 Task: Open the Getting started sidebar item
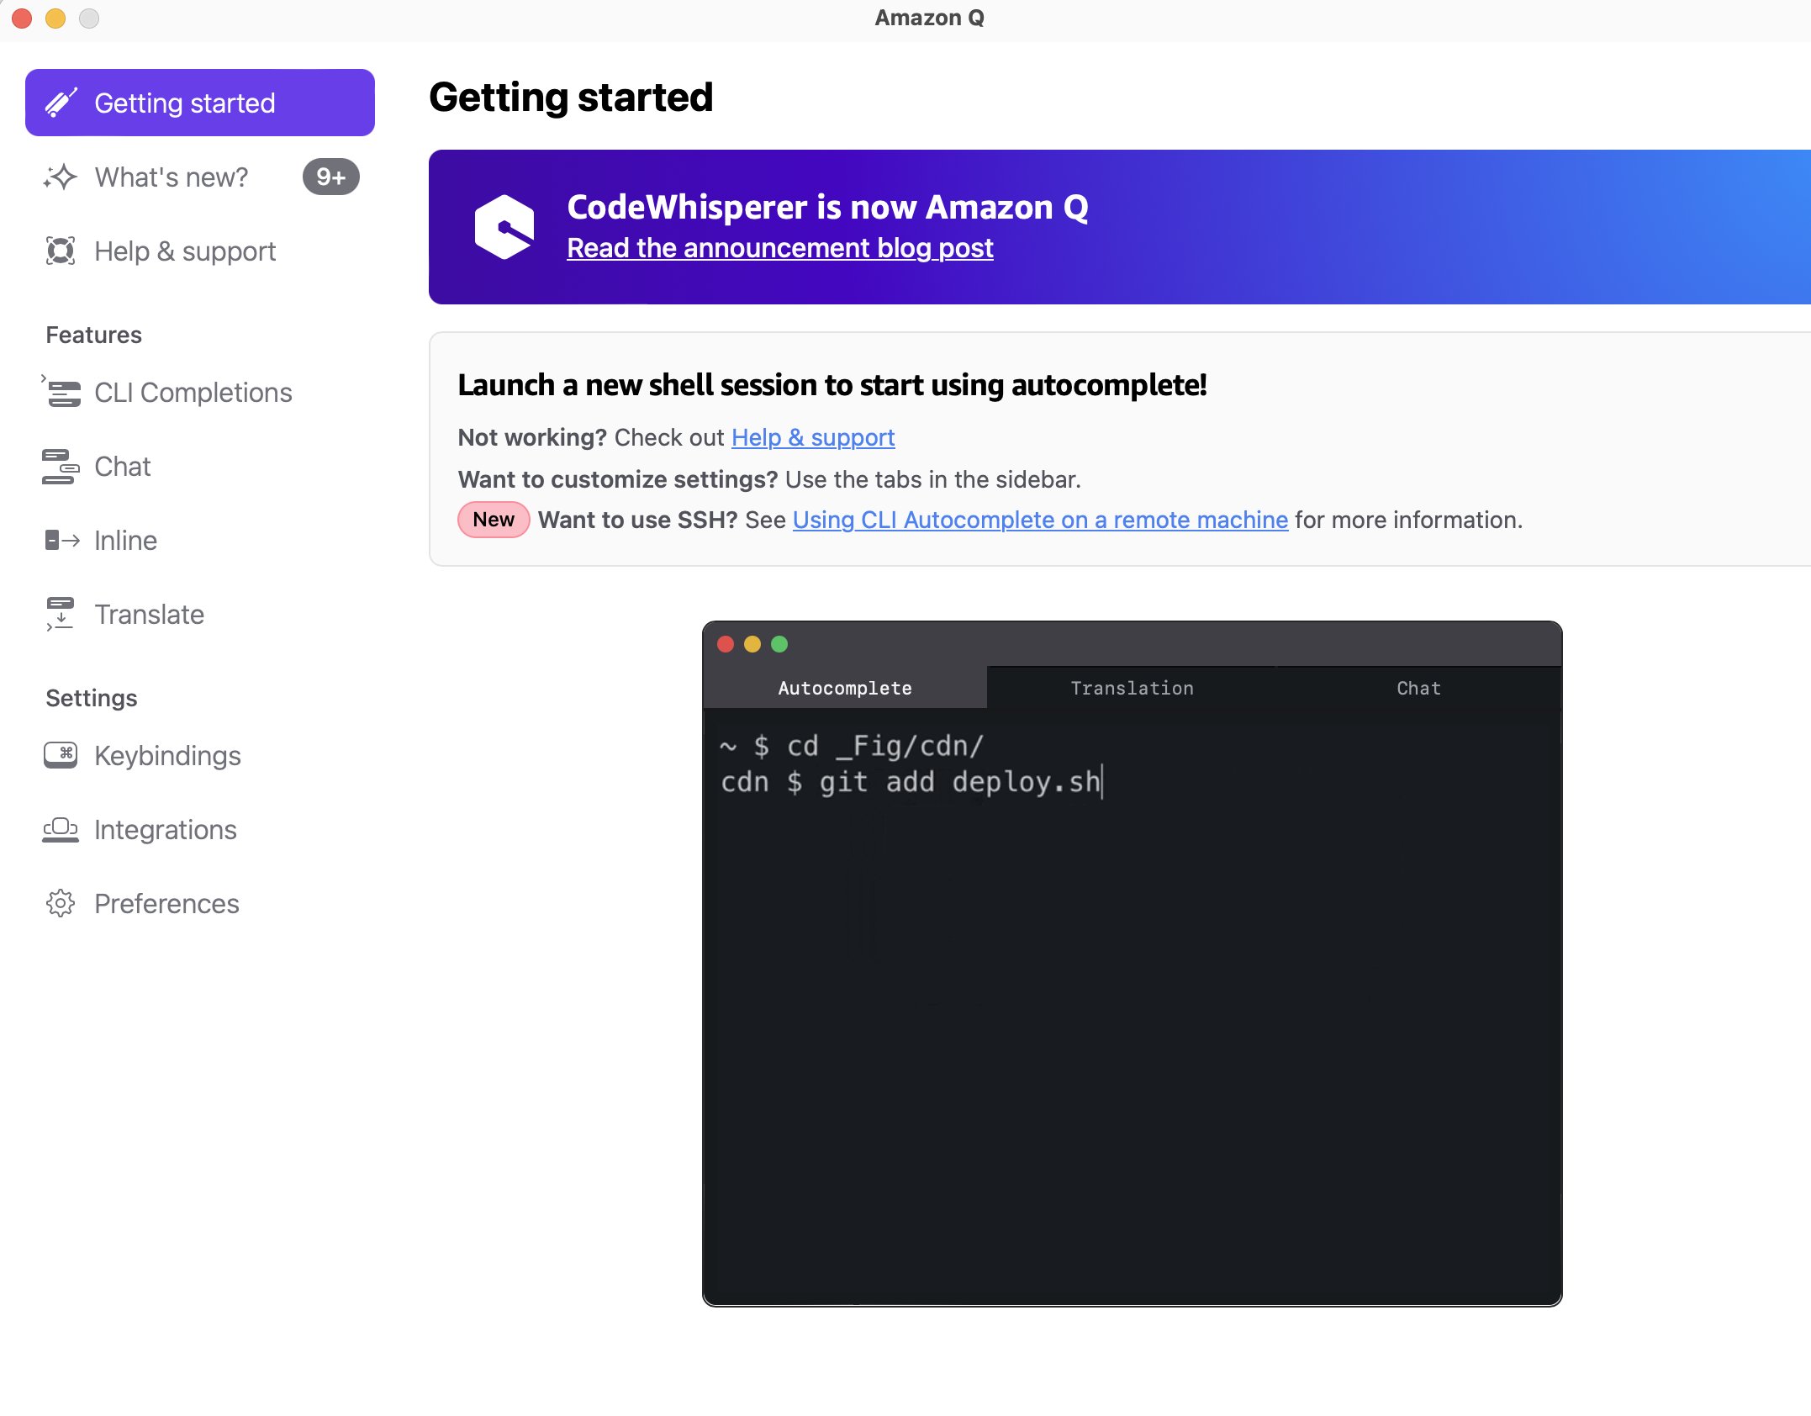click(x=200, y=103)
